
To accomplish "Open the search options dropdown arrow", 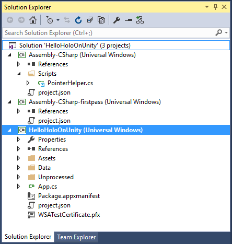I will [x=226, y=32].
